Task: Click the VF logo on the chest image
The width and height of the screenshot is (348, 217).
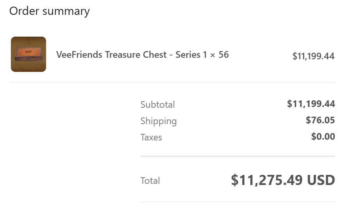Action: click(28, 52)
